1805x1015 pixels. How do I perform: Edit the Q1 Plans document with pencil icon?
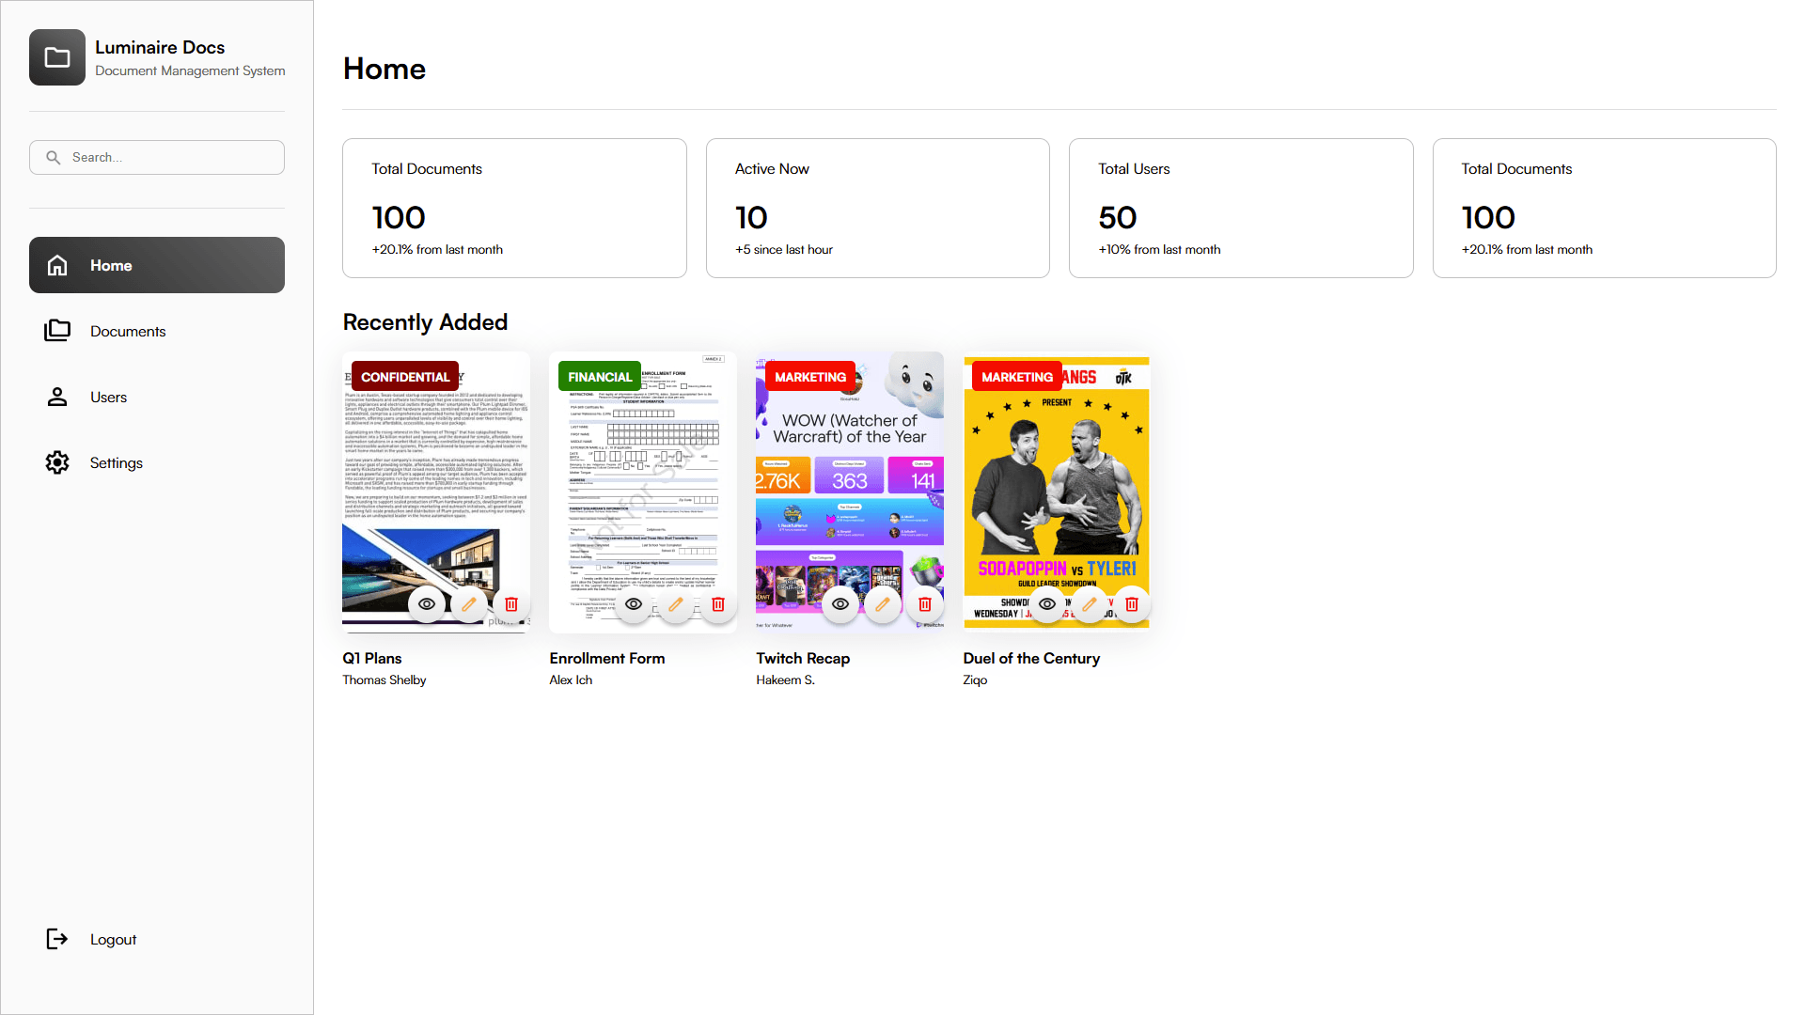click(x=469, y=604)
